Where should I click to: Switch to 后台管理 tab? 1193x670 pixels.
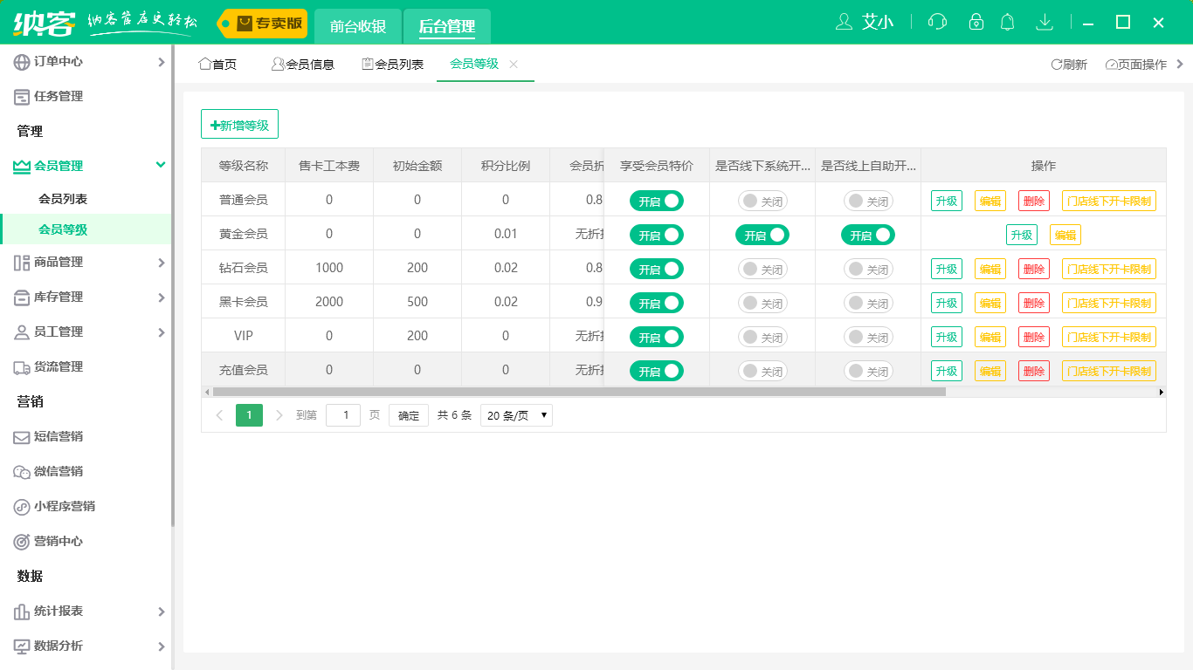pos(447,26)
